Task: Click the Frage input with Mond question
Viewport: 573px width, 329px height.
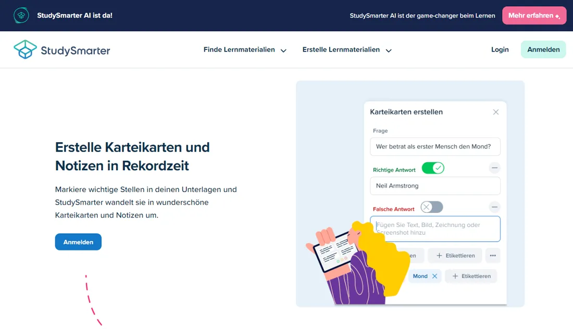Action: [435, 146]
